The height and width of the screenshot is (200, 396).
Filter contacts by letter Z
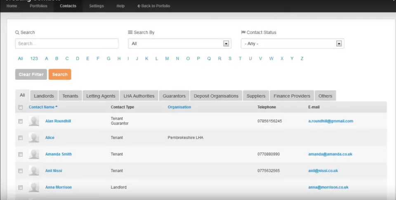click(302, 58)
